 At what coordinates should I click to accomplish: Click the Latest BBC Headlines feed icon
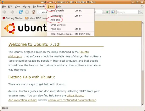pos(27,18)
